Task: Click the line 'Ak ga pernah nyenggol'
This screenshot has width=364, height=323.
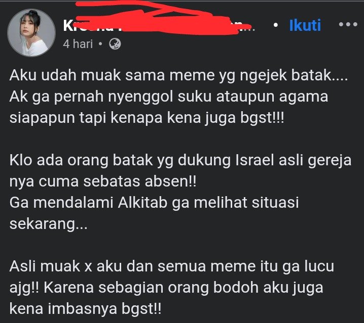Action: tap(168, 97)
